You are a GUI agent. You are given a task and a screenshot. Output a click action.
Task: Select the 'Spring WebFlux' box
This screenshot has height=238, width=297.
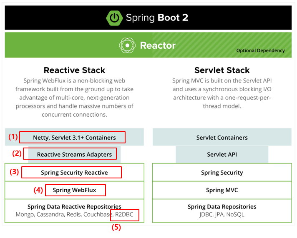pyautogui.click(x=76, y=190)
